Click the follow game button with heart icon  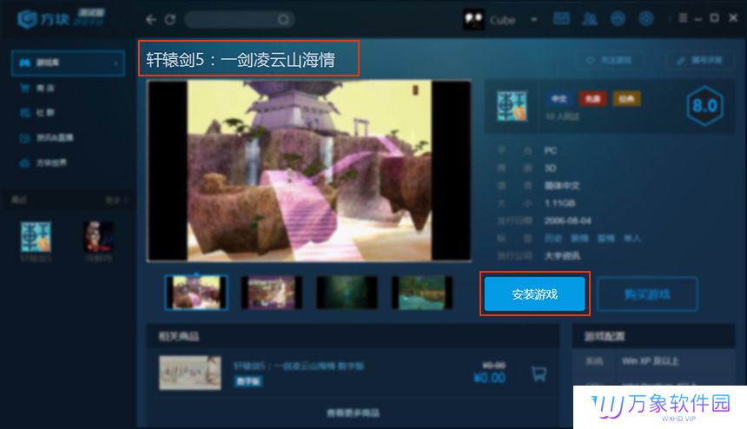pos(609,61)
